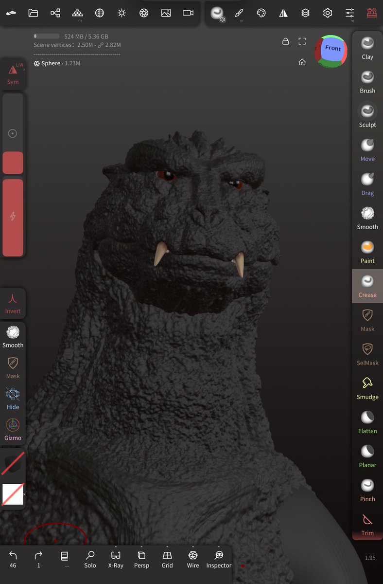This screenshot has height=584, width=383.
Task: Enter fullscreen viewport mode
Action: coord(302,41)
